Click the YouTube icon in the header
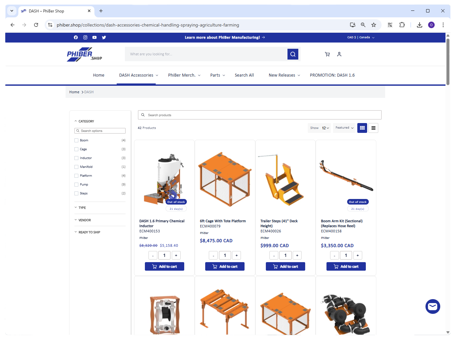This screenshot has width=454, height=342. coord(94,37)
